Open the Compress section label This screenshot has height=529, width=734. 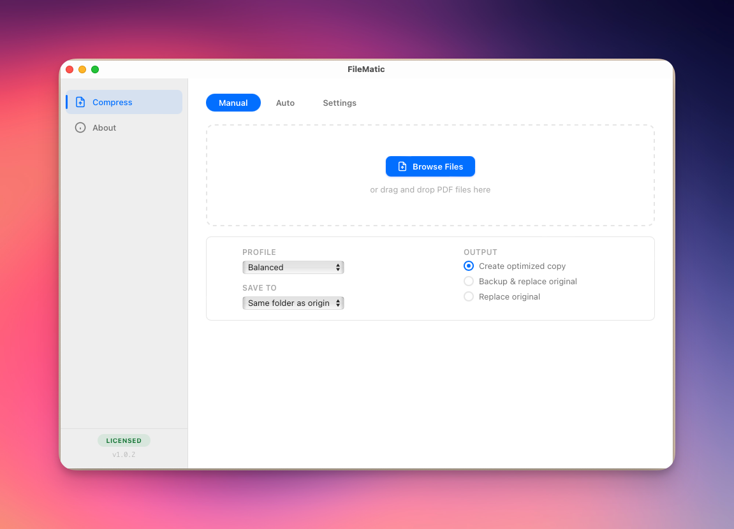point(112,102)
